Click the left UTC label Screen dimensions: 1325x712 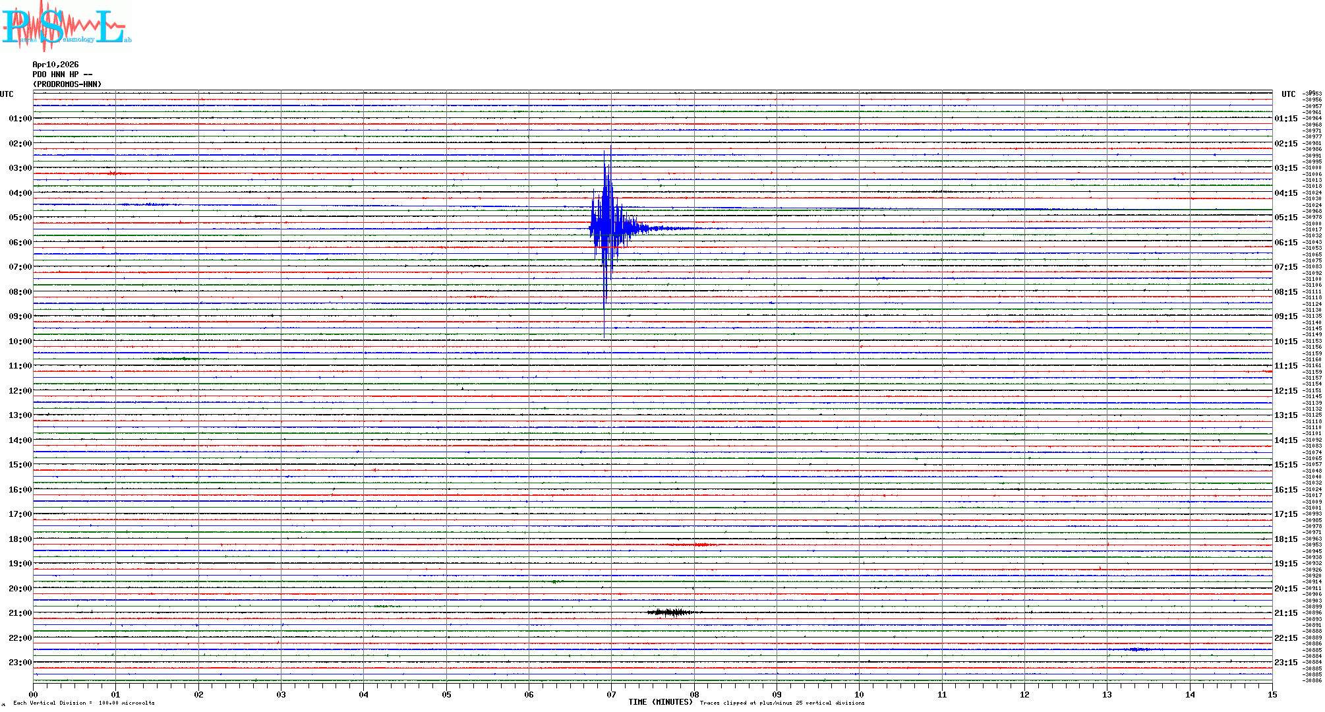click(x=7, y=94)
